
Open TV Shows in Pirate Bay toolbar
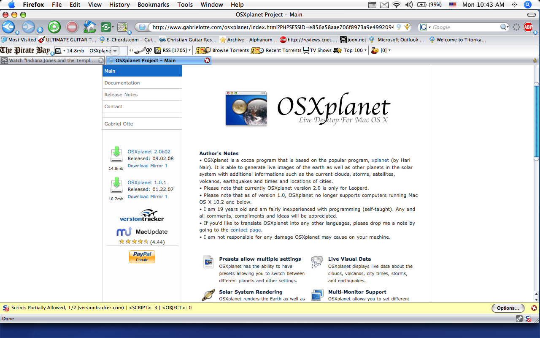click(x=317, y=50)
